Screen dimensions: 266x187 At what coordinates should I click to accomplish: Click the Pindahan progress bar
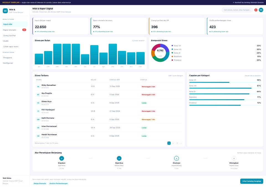[225, 105]
